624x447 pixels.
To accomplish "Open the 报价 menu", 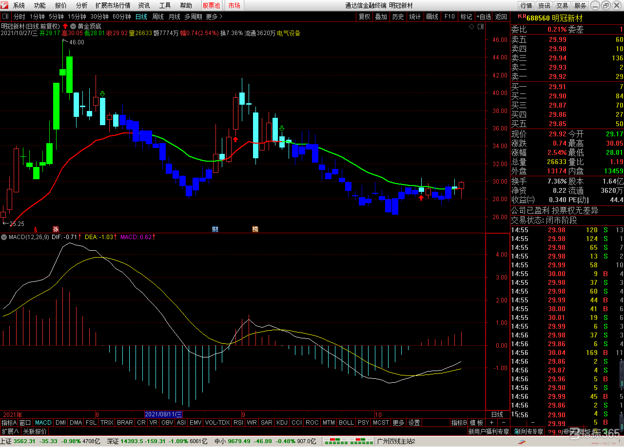I will pos(61,6).
